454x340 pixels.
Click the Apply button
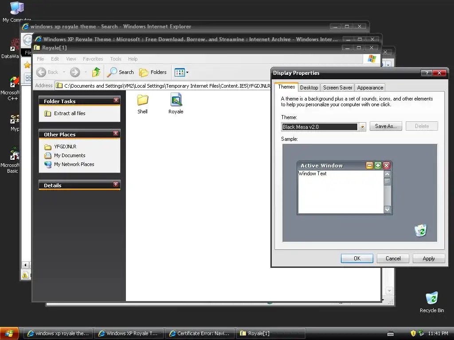(x=429, y=259)
